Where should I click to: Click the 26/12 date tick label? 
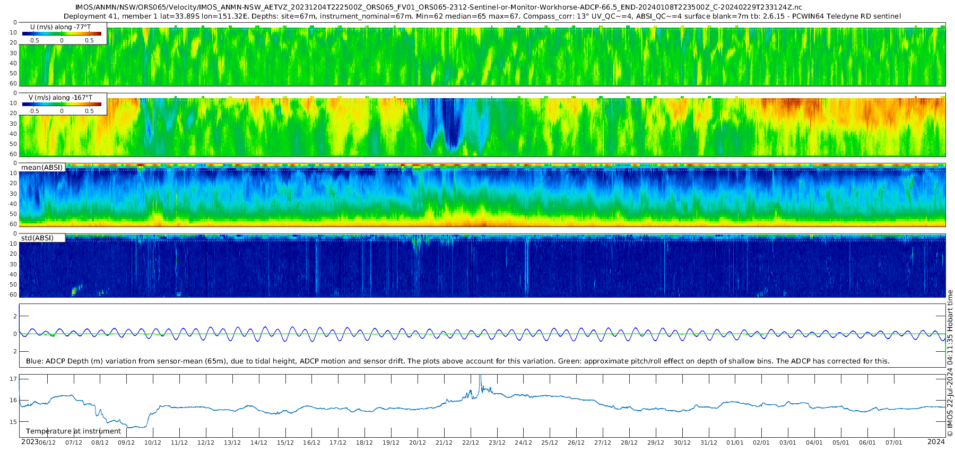576,443
